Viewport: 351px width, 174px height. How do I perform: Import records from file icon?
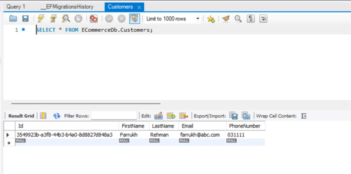pyautogui.click(x=246, y=116)
